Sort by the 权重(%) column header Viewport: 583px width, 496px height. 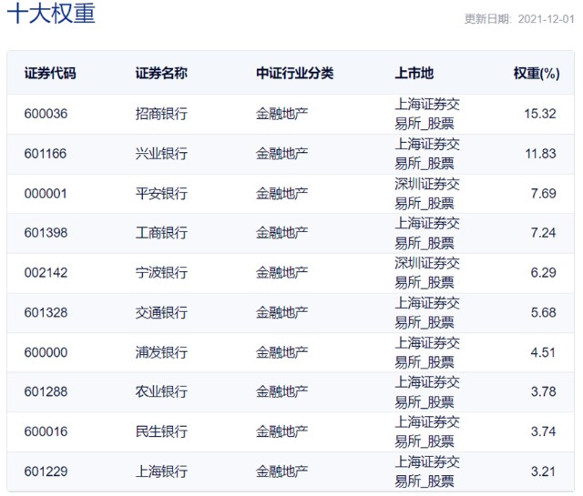click(x=536, y=73)
